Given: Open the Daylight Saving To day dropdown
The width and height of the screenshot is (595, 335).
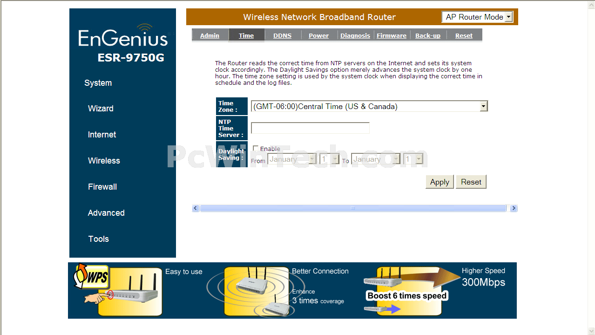Looking at the screenshot, I should pyautogui.click(x=413, y=159).
